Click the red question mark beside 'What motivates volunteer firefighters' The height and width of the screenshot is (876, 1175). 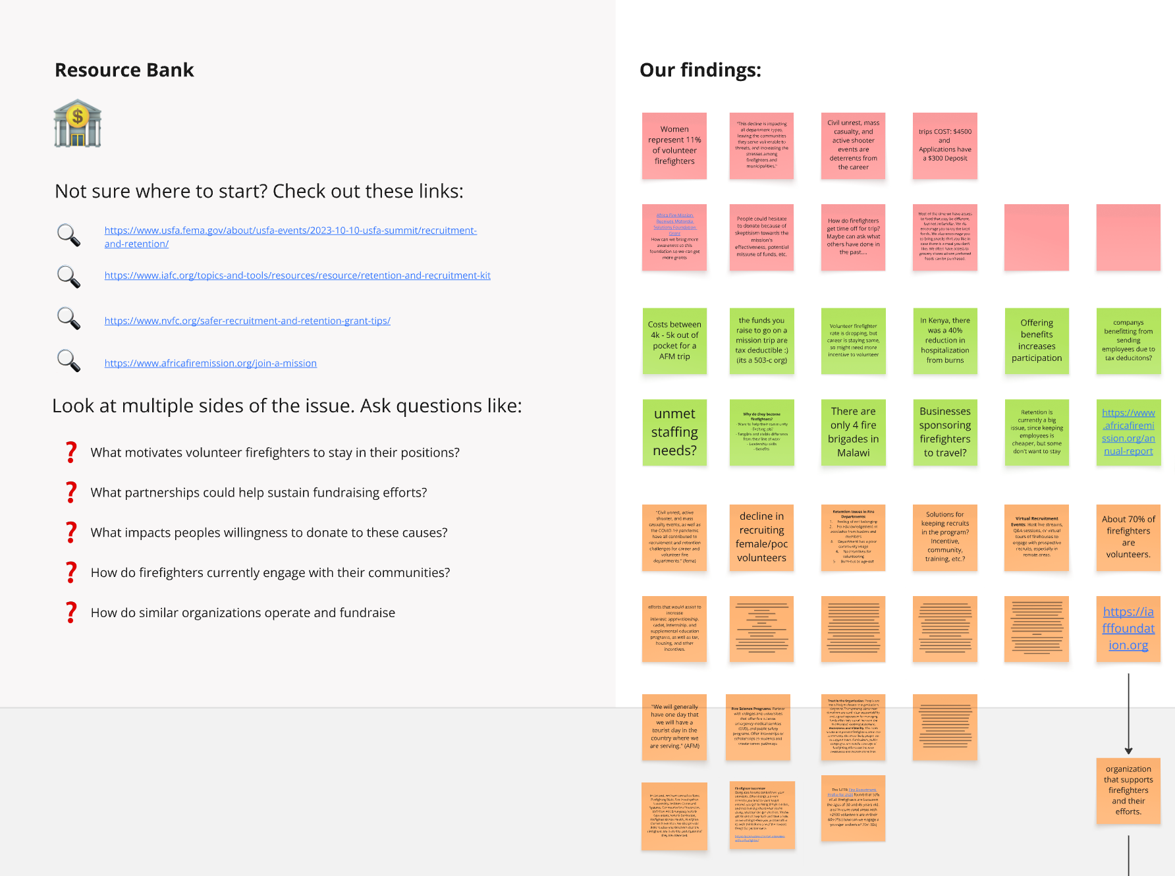[71, 452]
